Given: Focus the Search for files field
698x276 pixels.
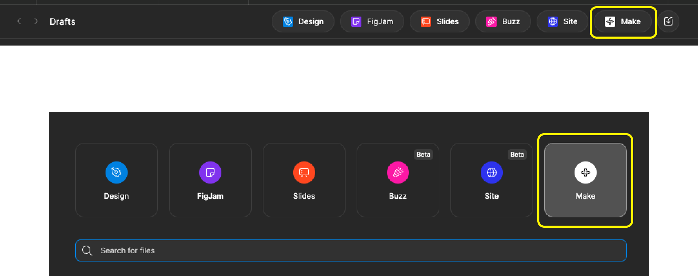Looking at the screenshot, I should coord(351,250).
